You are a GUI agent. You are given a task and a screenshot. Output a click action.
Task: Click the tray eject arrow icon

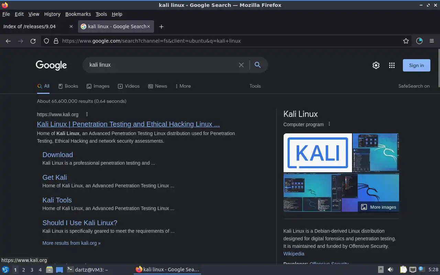[381, 269]
